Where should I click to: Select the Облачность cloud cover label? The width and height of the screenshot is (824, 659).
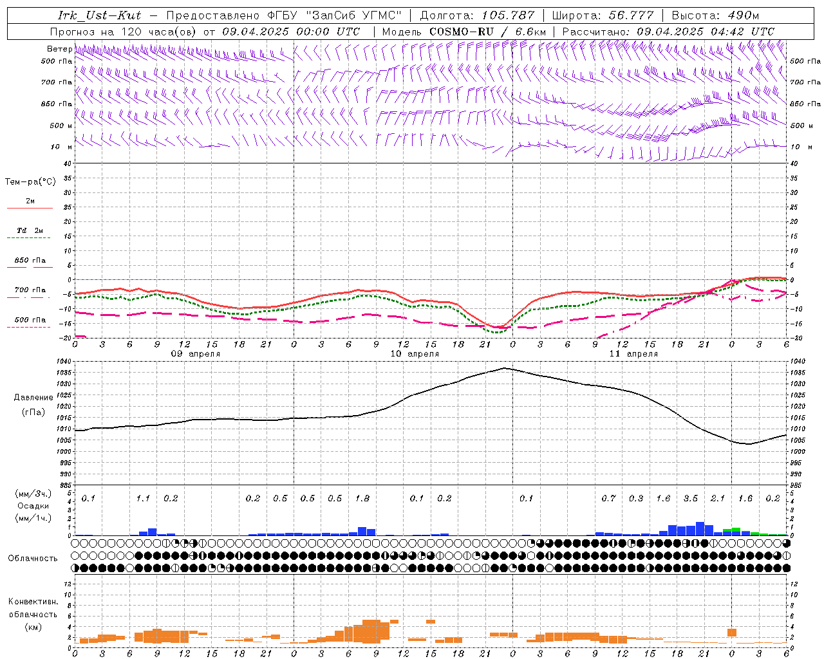click(x=33, y=558)
